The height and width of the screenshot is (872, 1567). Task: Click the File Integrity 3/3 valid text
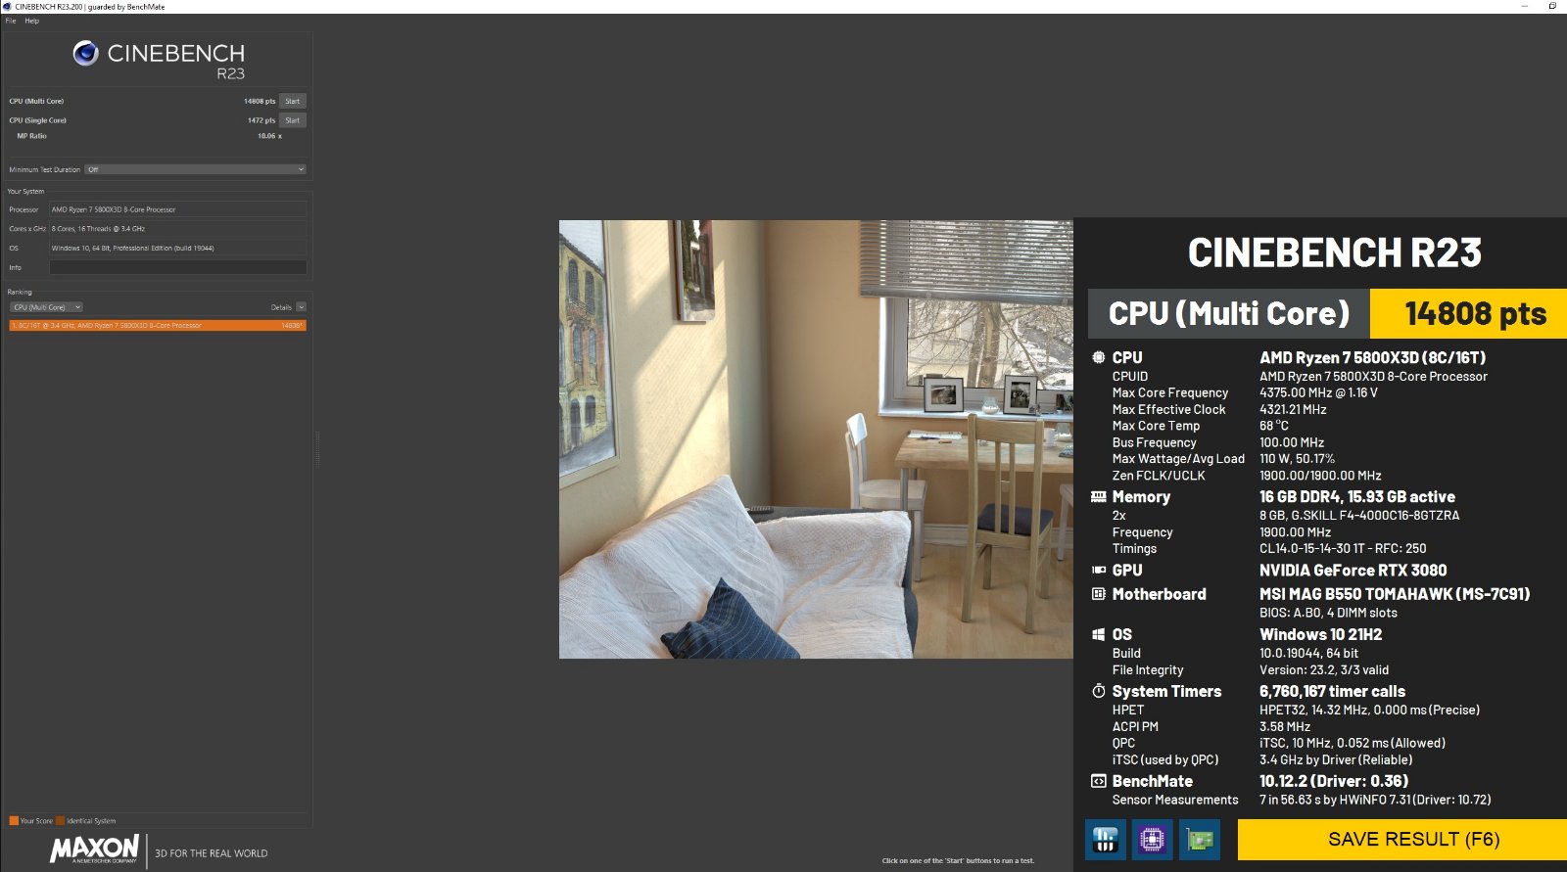[1324, 670]
